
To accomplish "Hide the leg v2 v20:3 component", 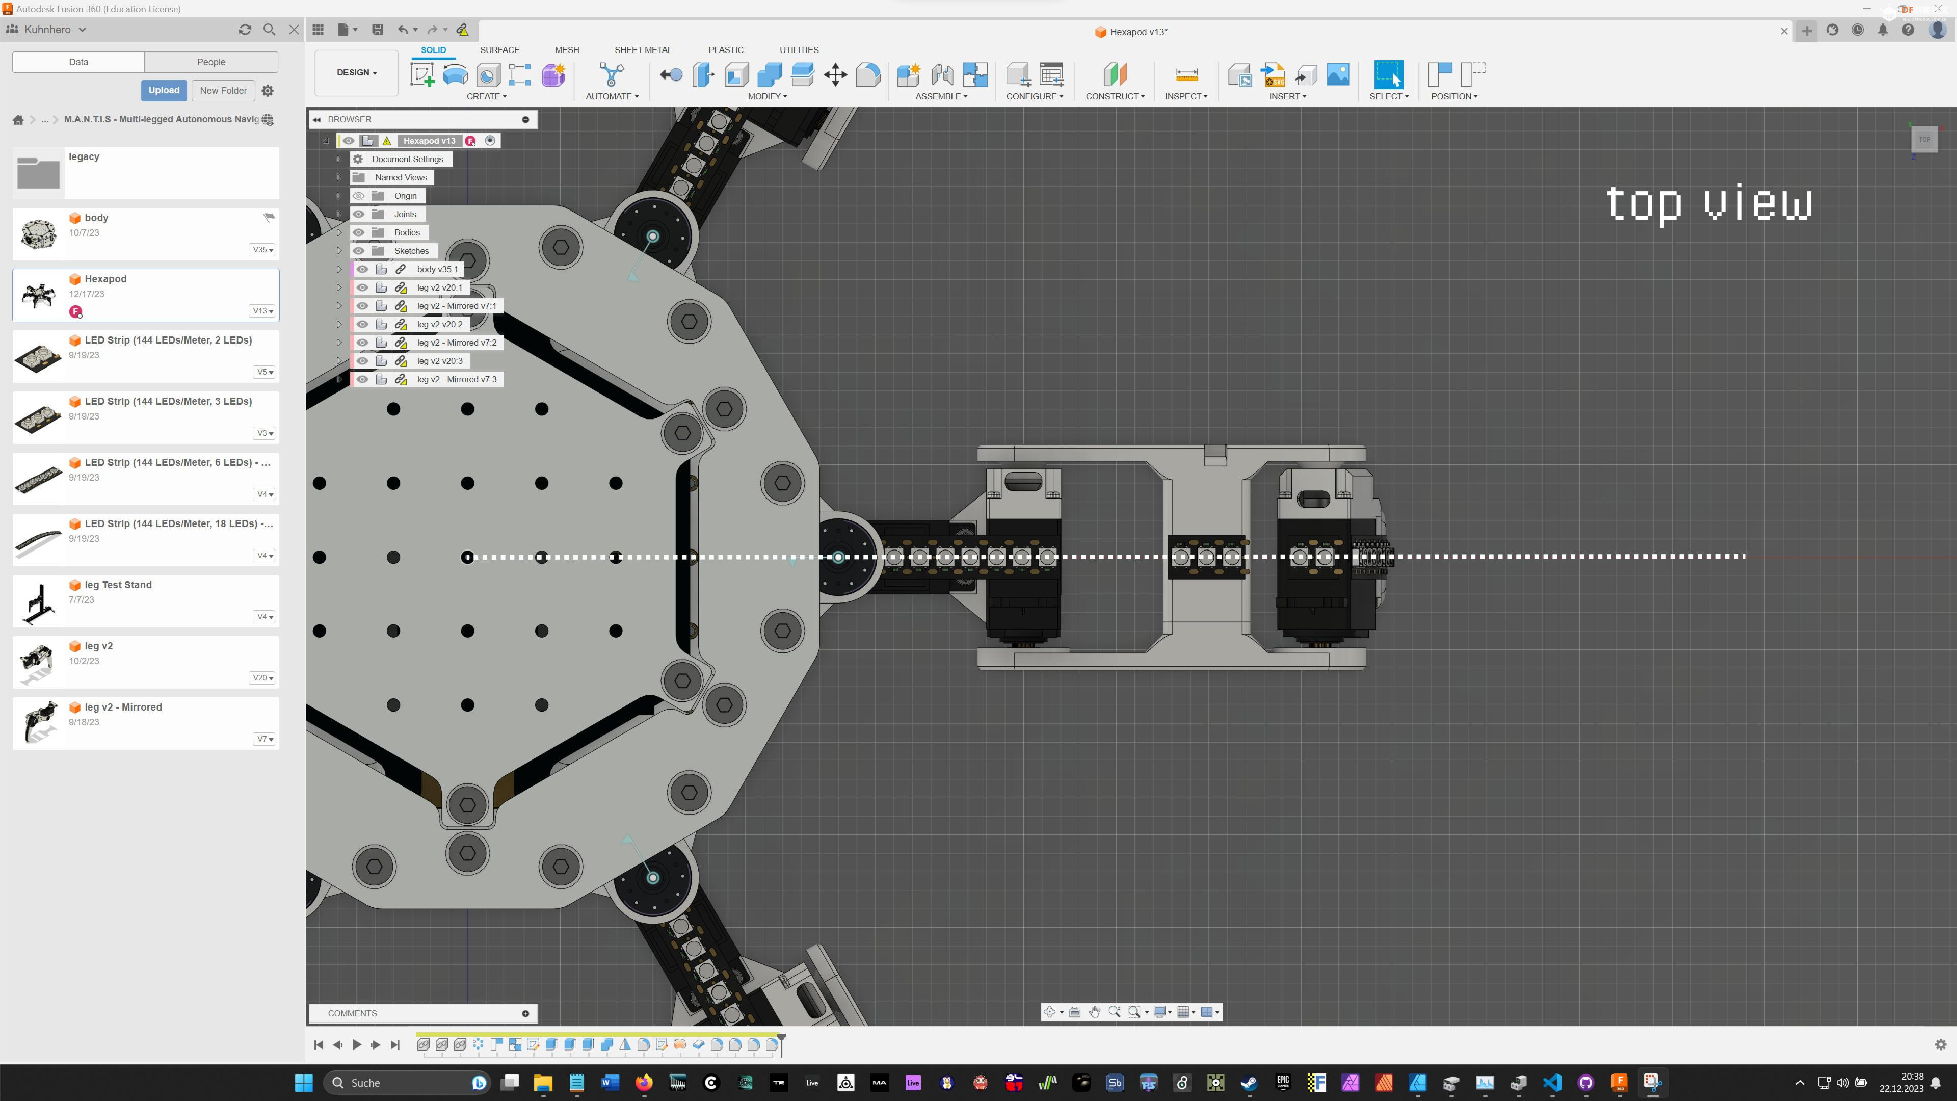I will point(362,361).
